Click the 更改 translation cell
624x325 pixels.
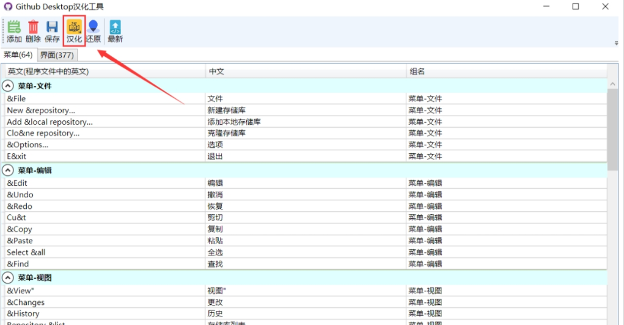tap(306, 302)
